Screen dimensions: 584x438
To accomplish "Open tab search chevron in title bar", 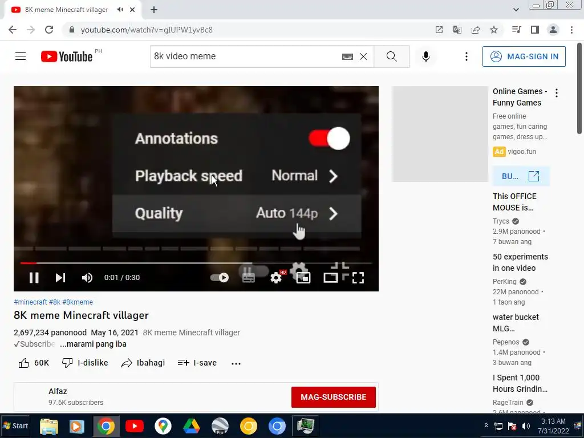I will click(516, 10).
